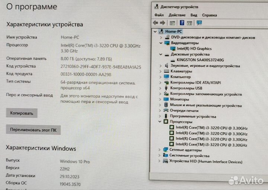Viewport: 268px width, 190px height.
Task: Click the install date 29.10.2023
Action: (69, 177)
